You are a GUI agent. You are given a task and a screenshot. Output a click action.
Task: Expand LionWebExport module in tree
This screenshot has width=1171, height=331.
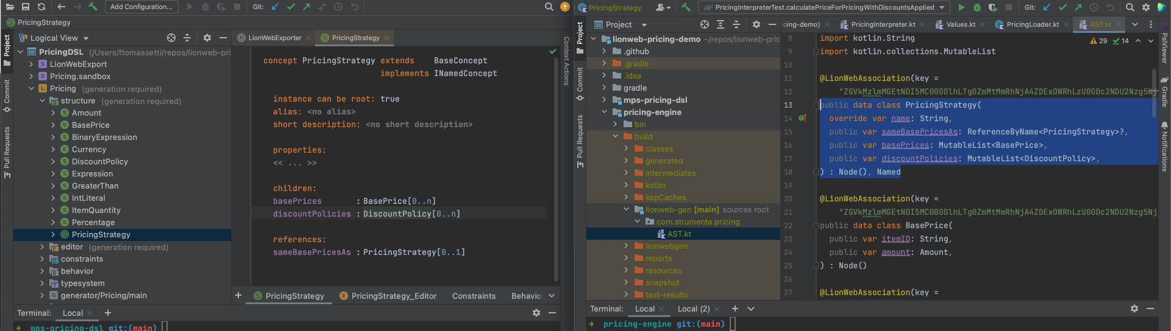31,64
